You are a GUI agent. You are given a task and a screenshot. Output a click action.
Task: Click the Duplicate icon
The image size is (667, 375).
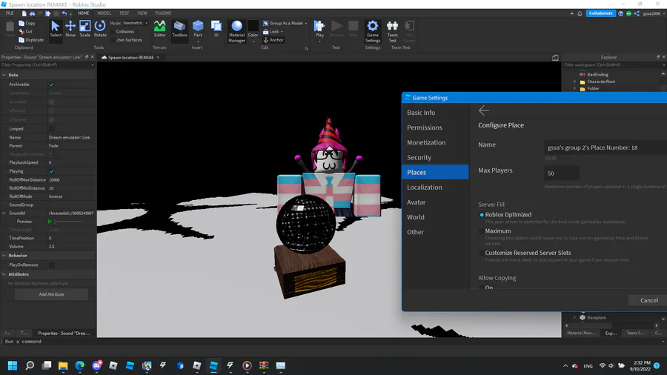click(31, 39)
